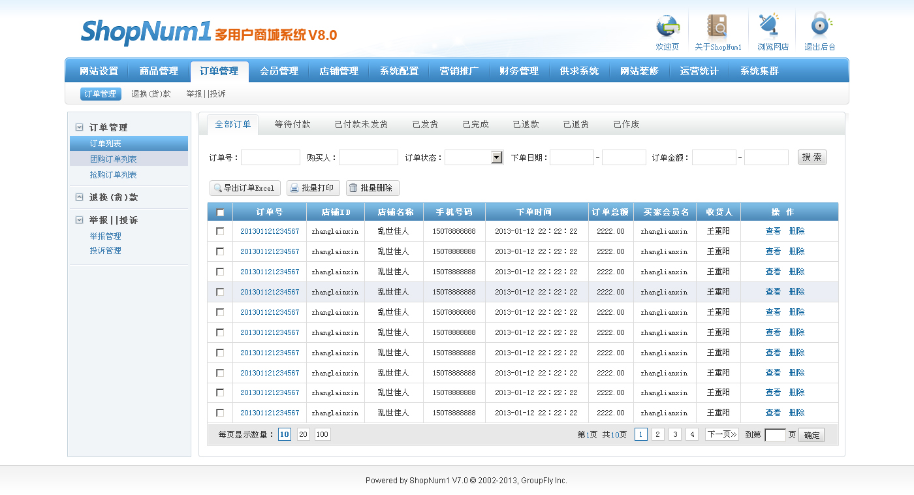914x495 pixels.
Task: Check the second order row checkbox
Action: 220,251
